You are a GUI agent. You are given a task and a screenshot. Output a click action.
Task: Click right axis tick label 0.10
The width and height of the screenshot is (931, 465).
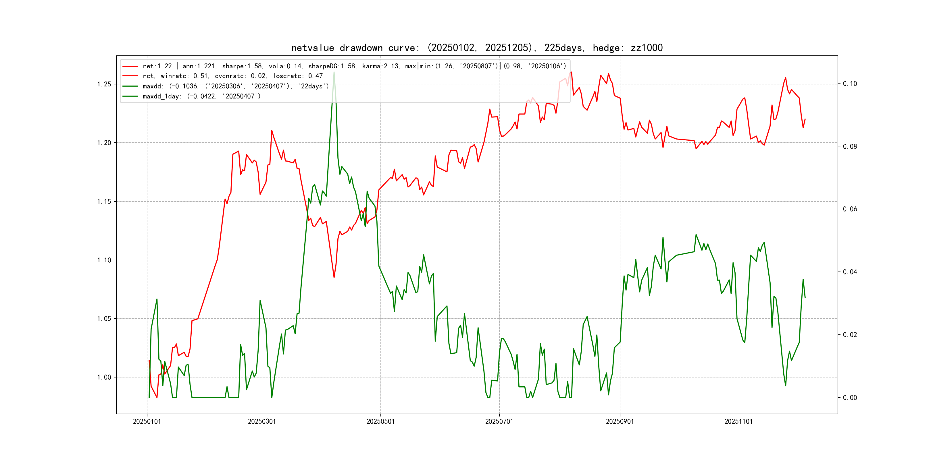pos(850,84)
